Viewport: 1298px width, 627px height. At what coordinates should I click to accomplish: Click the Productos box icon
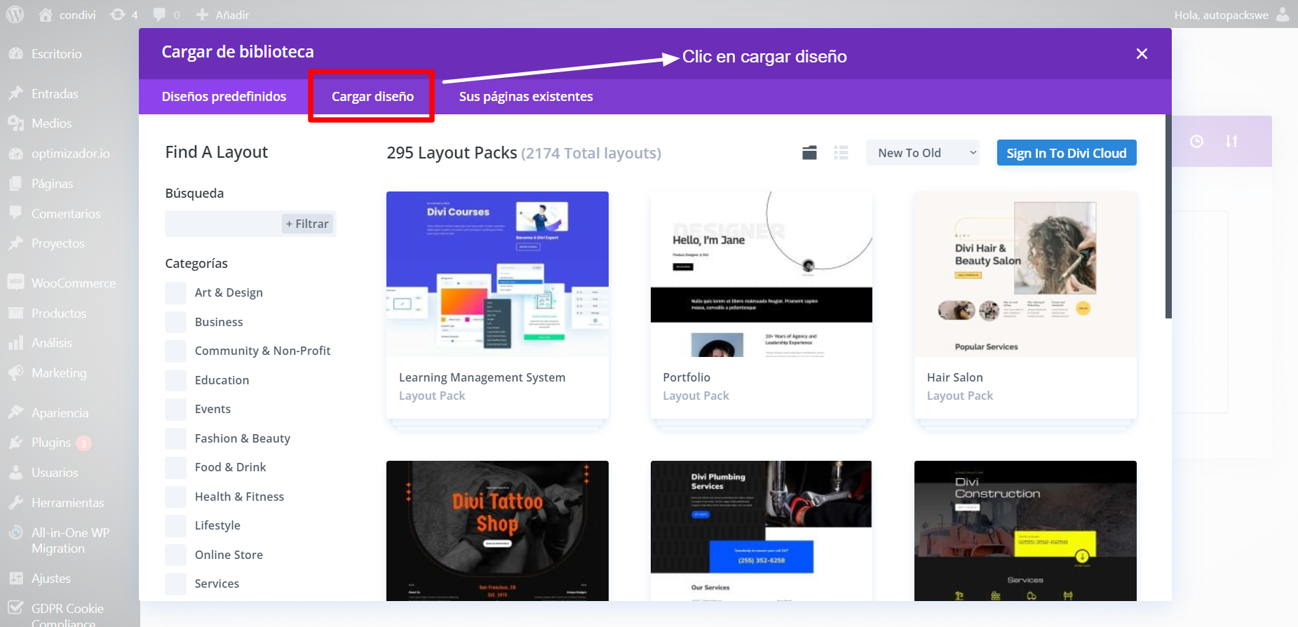pos(15,313)
